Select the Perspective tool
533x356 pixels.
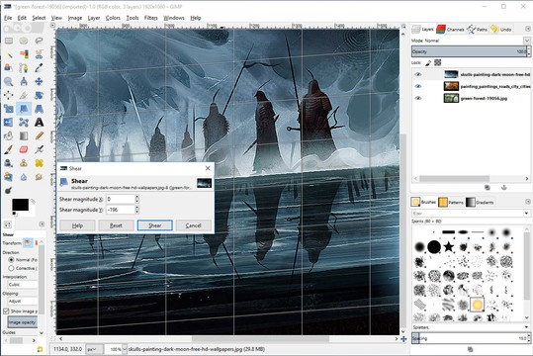click(39, 109)
